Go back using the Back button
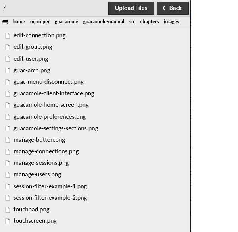The width and height of the screenshot is (238, 232). click(x=173, y=8)
